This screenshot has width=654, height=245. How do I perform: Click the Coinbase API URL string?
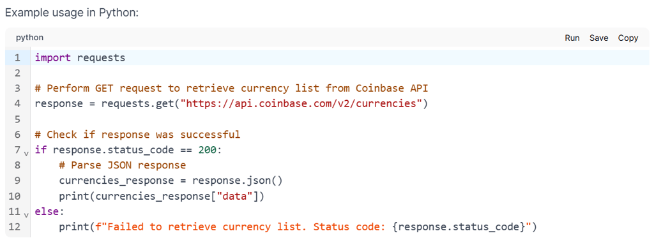point(301,104)
